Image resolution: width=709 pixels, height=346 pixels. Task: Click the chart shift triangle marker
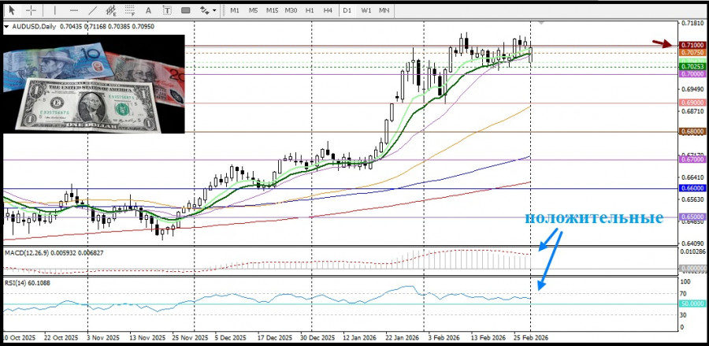pos(541,22)
